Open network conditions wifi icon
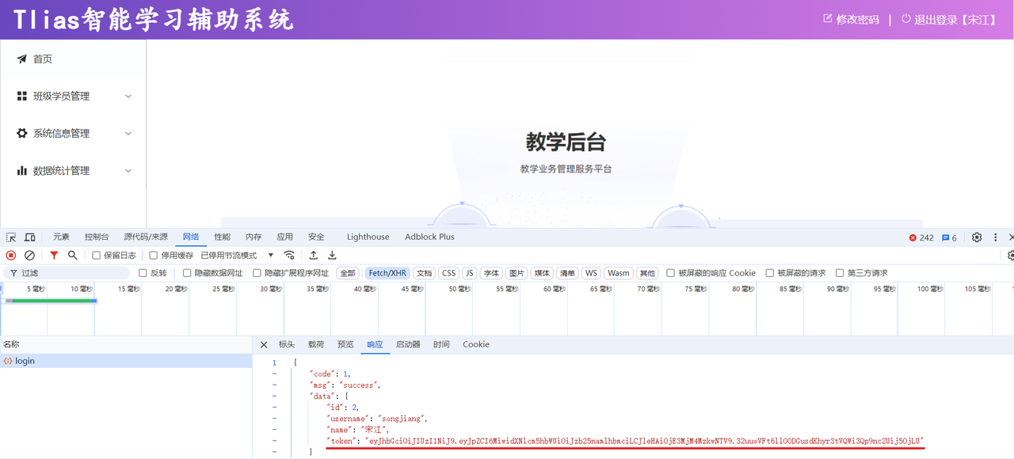The height and width of the screenshot is (459, 1014). click(290, 256)
